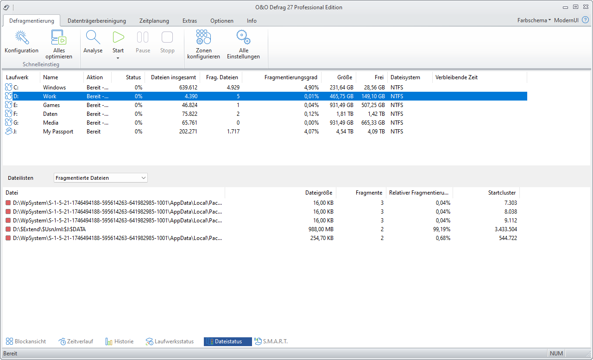Click the NUM status bar indicator
The width and height of the screenshot is (593, 360).
(x=556, y=354)
